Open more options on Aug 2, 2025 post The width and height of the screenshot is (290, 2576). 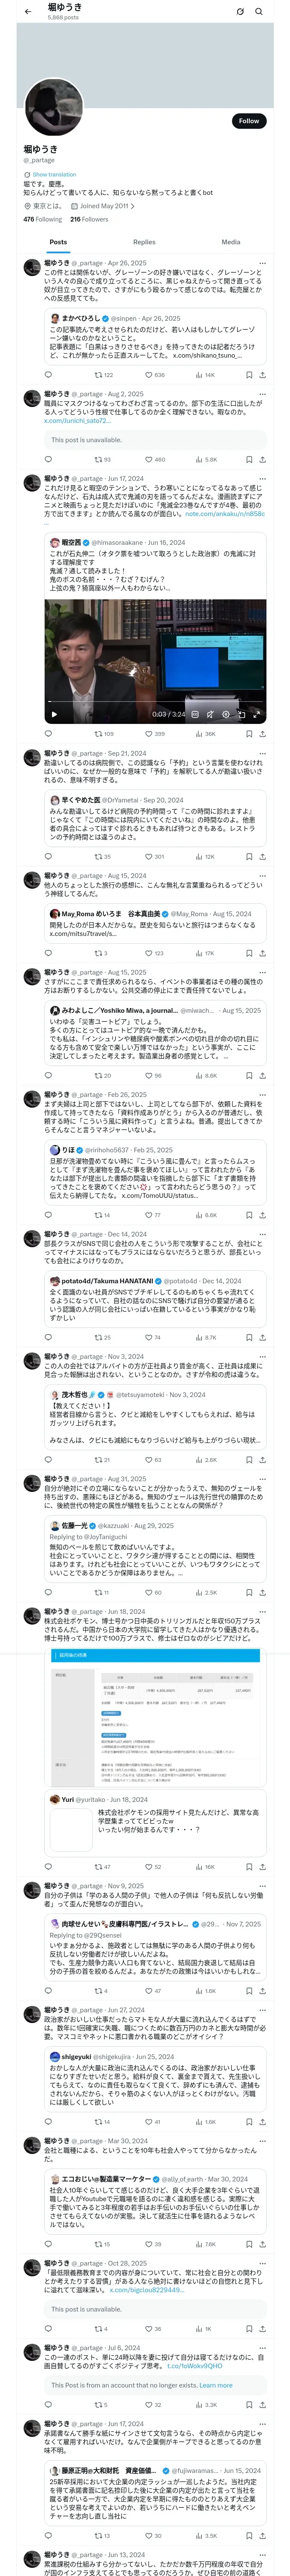262,394
